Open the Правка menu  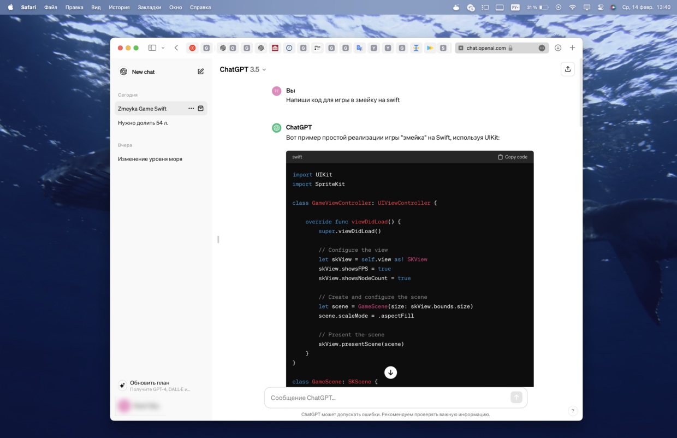click(74, 7)
